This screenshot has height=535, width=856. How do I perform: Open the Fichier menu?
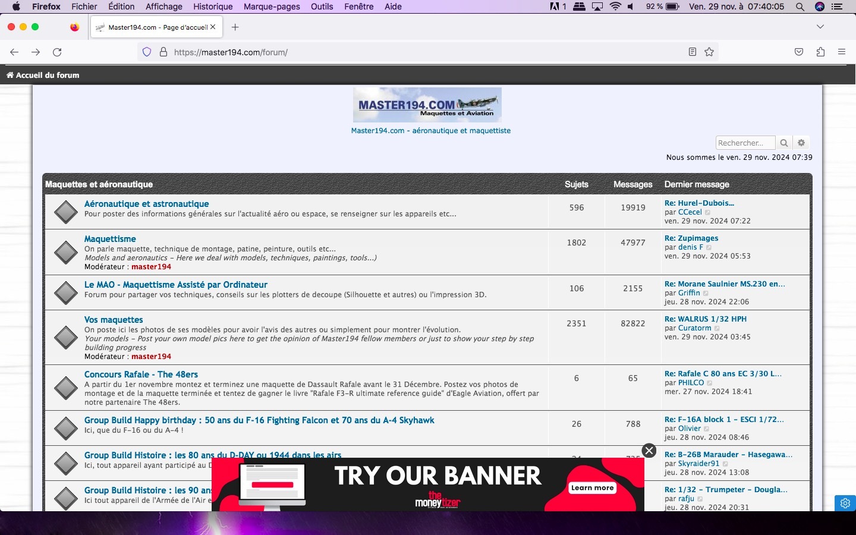coord(84,7)
